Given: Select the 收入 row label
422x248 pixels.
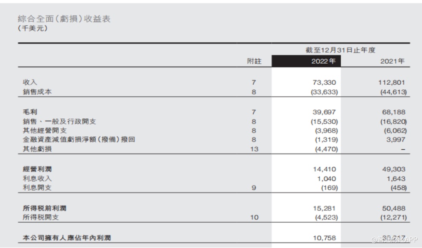Looking at the screenshot, I should [30, 83].
